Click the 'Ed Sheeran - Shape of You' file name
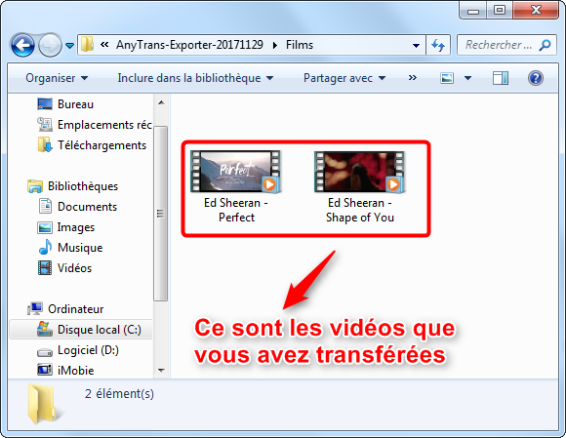 pyautogui.click(x=360, y=211)
